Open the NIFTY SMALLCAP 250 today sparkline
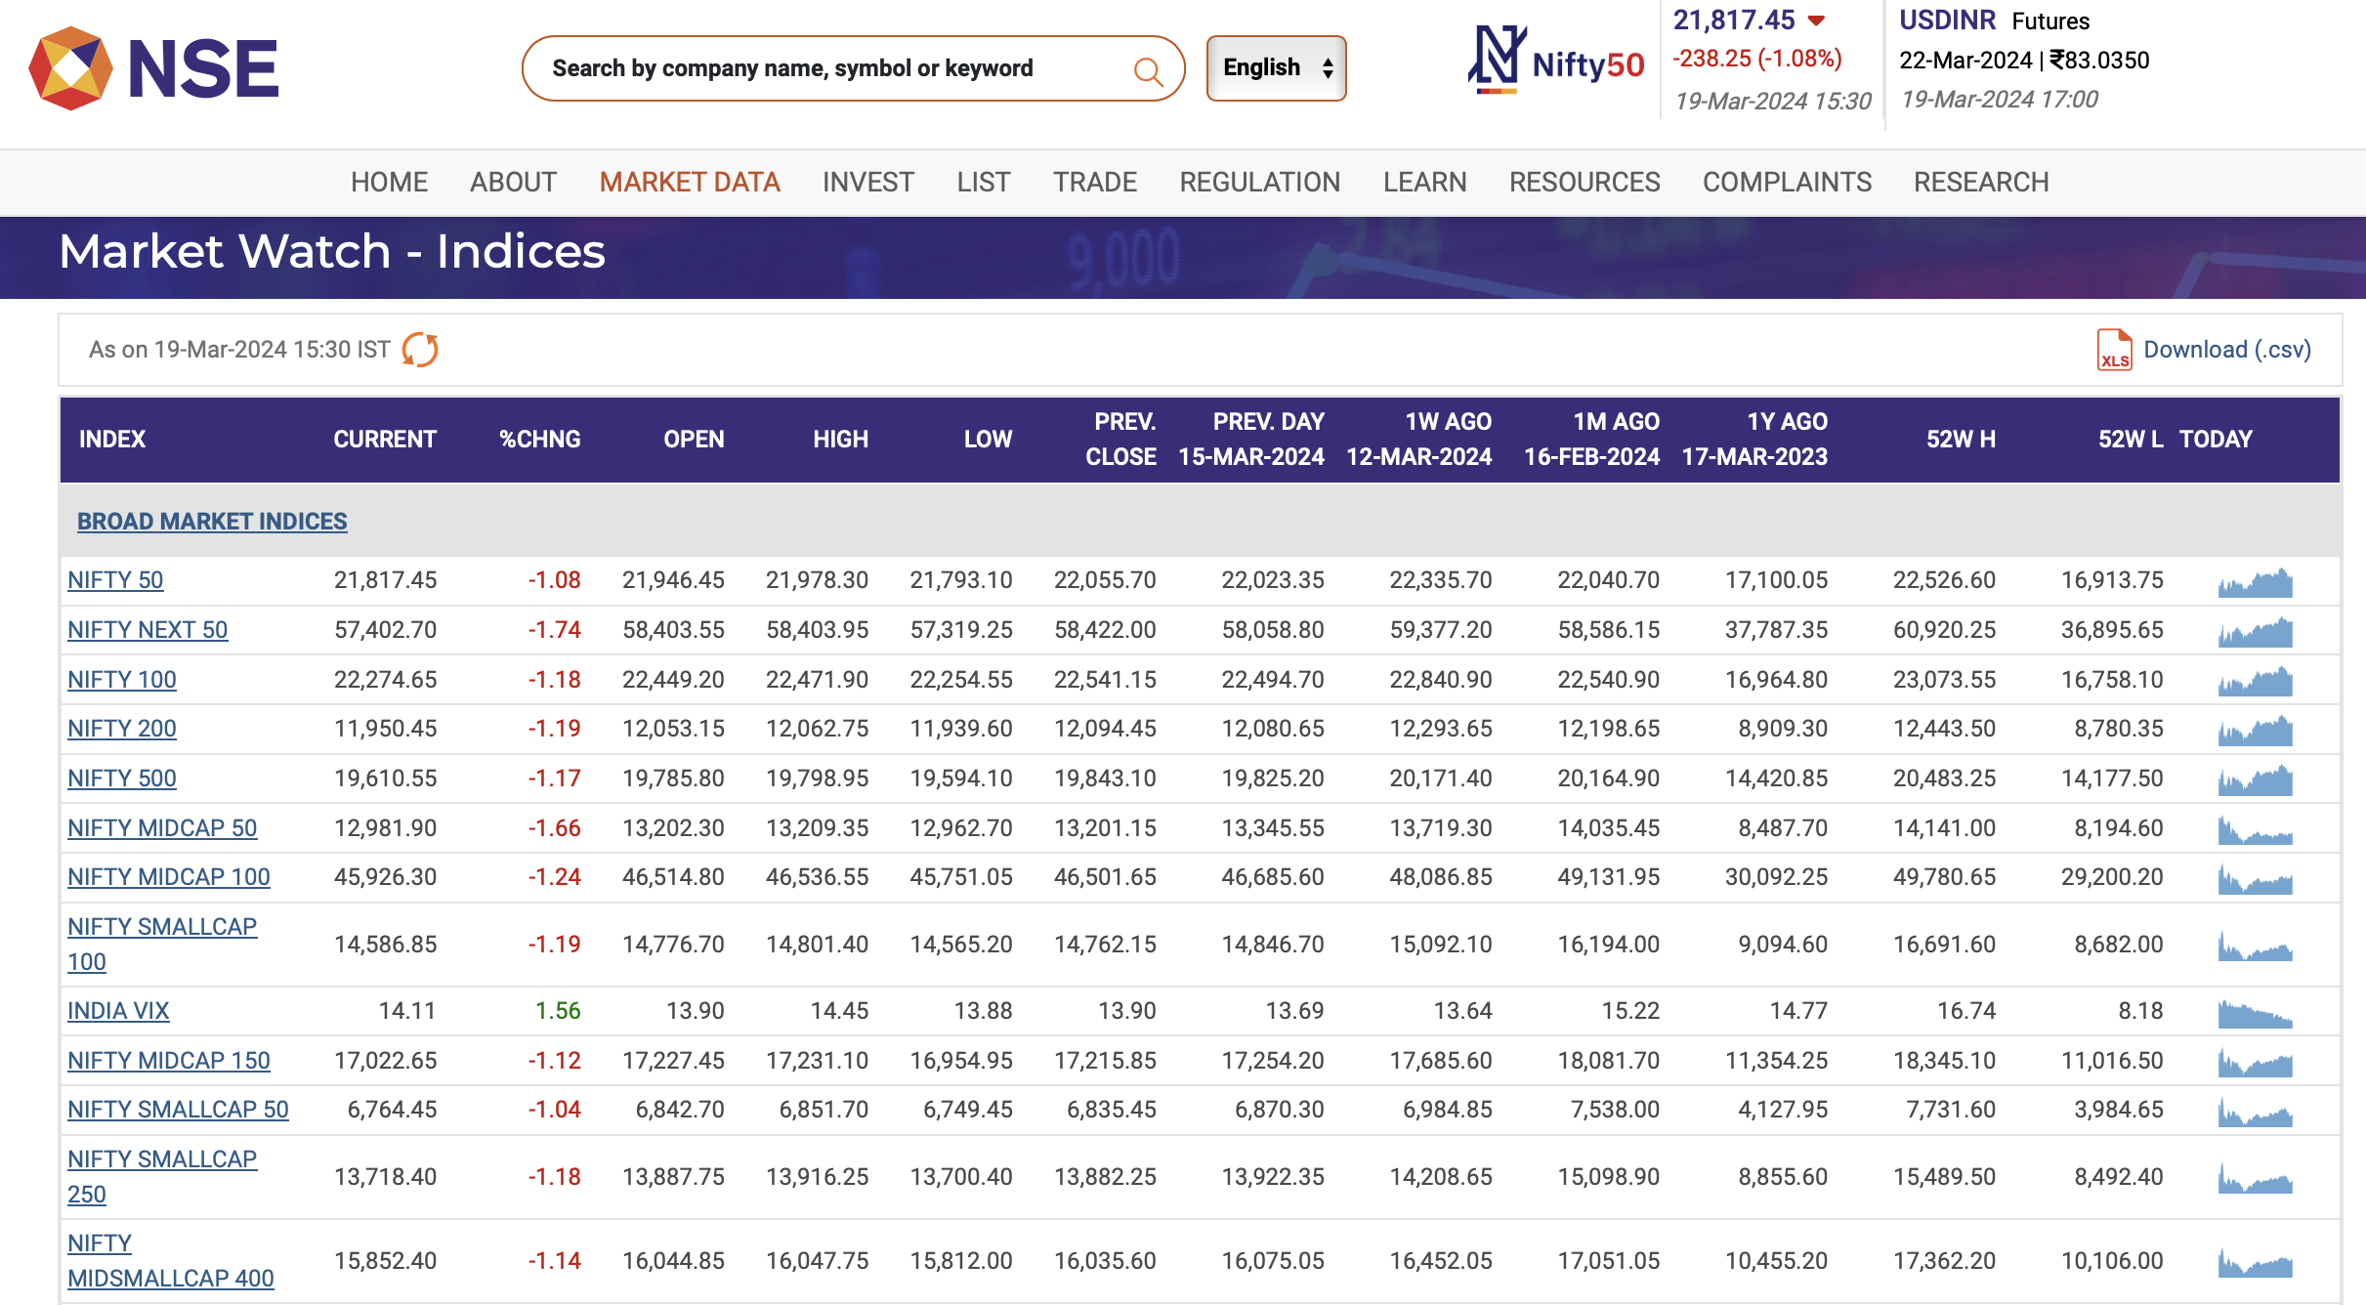 2255,1178
